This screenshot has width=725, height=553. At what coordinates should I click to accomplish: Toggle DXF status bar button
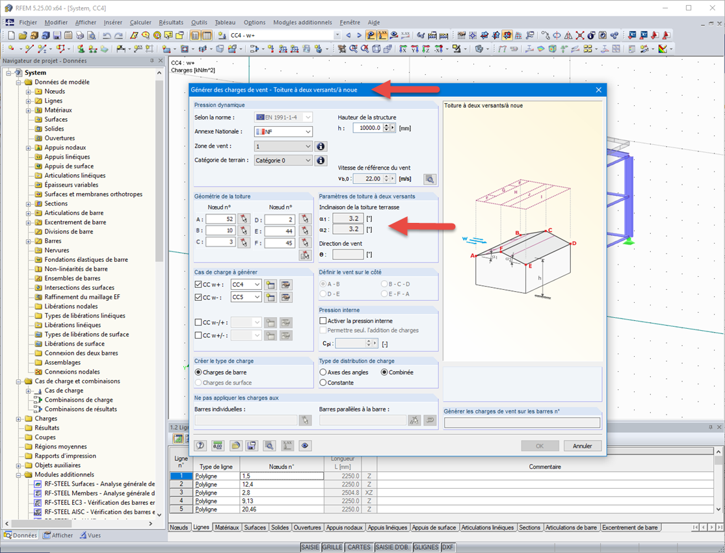coord(447,547)
